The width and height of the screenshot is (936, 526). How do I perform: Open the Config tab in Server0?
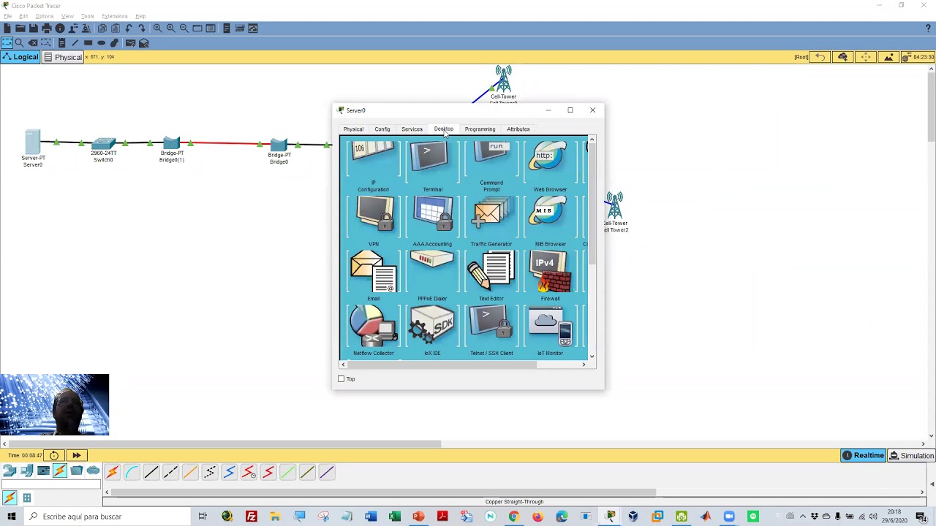[x=382, y=129]
